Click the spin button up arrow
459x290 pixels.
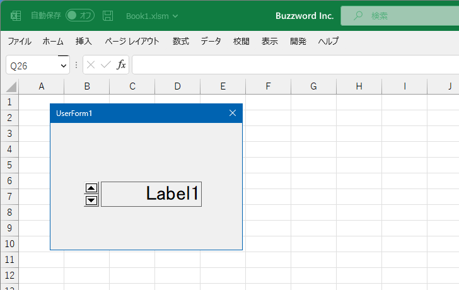[91, 188]
